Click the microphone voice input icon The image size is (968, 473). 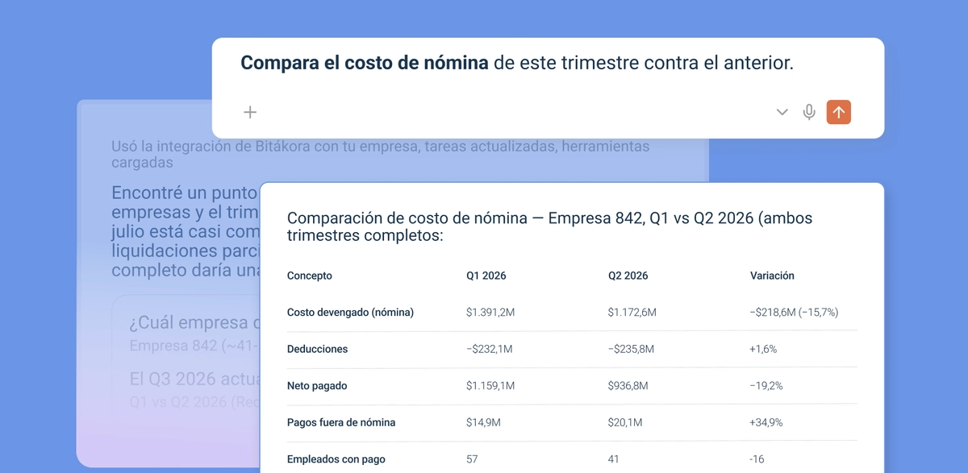coord(809,112)
